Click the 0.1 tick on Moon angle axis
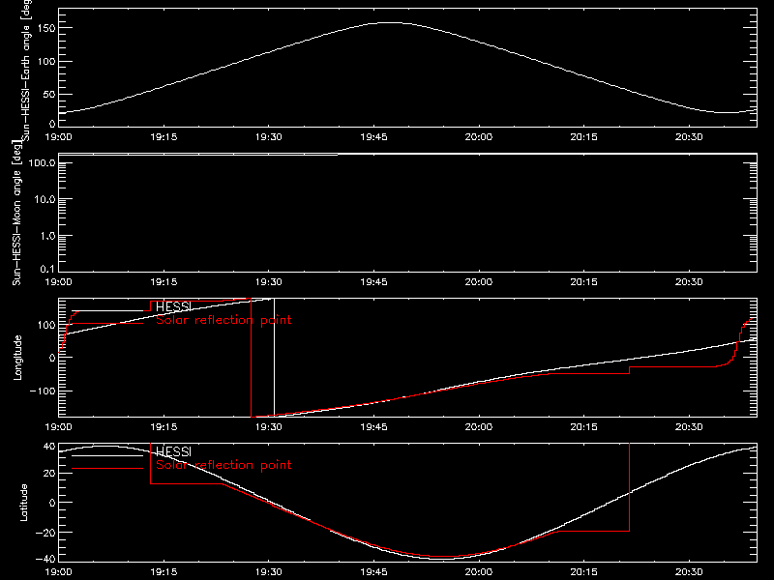 pyautogui.click(x=47, y=269)
